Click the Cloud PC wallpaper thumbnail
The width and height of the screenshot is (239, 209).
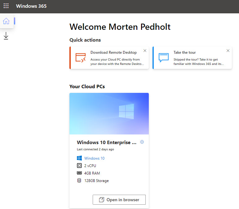(x=109, y=114)
